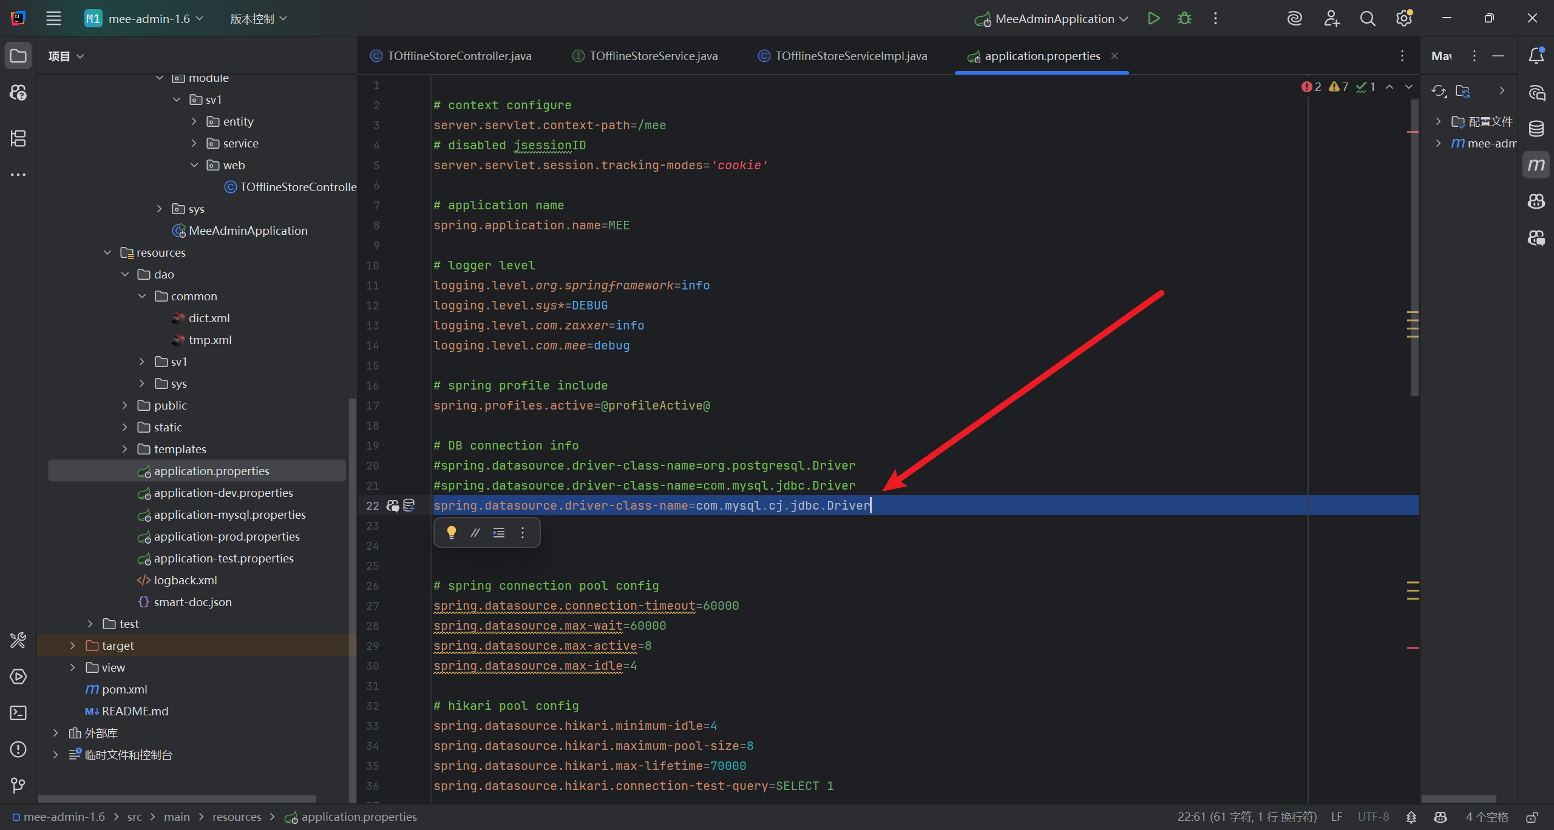Click cursor position 22:61 in status bar

[x=1247, y=817]
